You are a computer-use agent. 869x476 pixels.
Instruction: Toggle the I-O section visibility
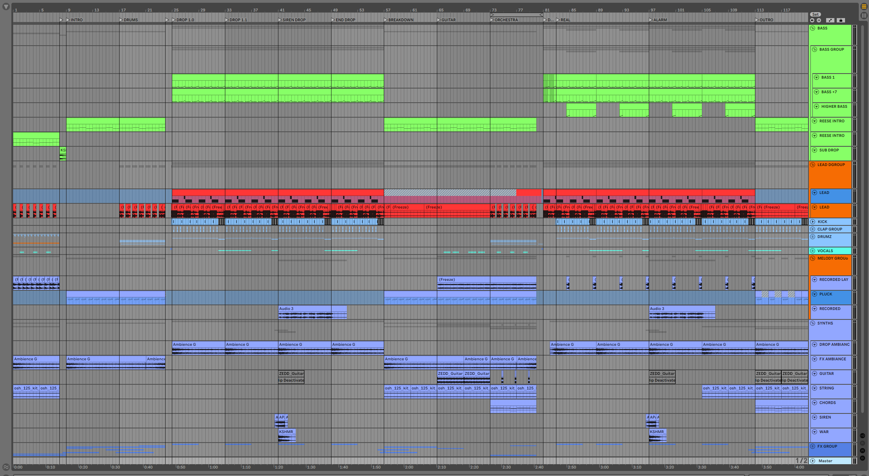coord(862,435)
